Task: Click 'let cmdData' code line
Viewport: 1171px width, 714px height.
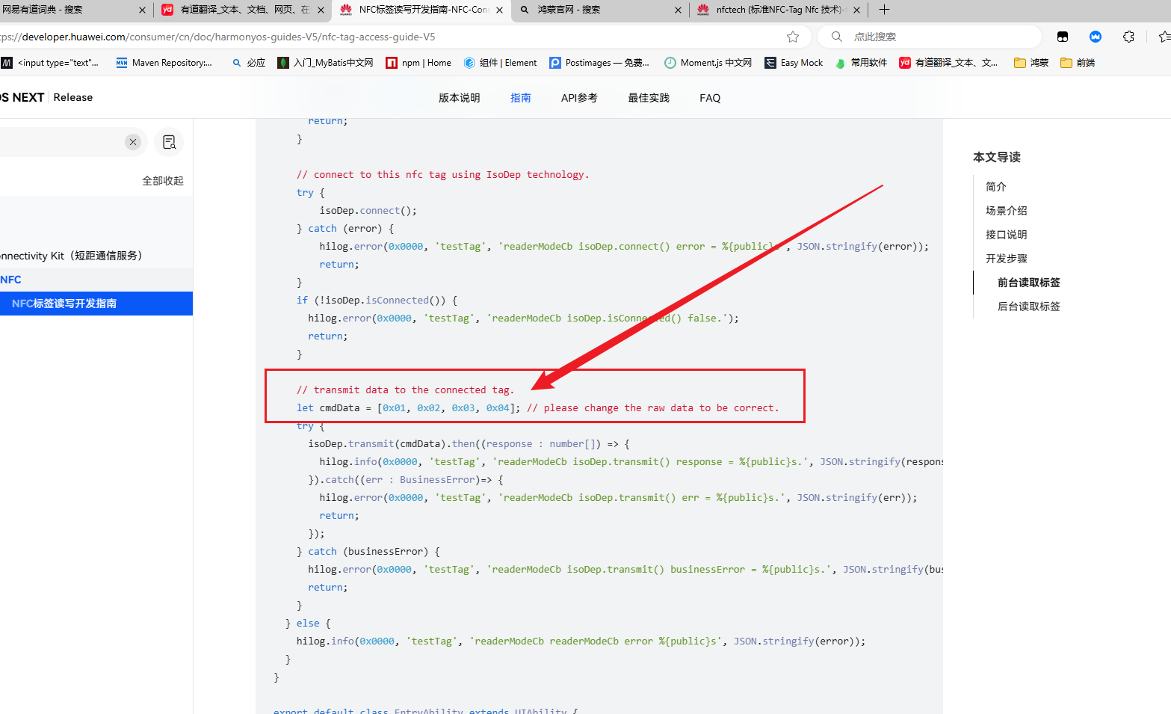Action: [x=538, y=408]
